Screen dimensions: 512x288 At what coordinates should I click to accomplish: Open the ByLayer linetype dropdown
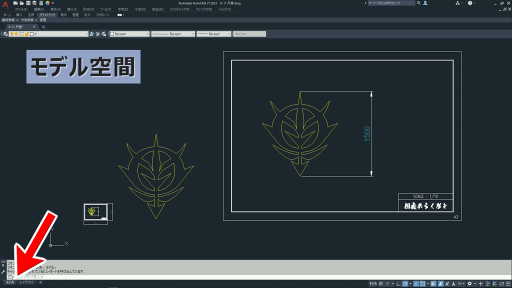coord(173,34)
